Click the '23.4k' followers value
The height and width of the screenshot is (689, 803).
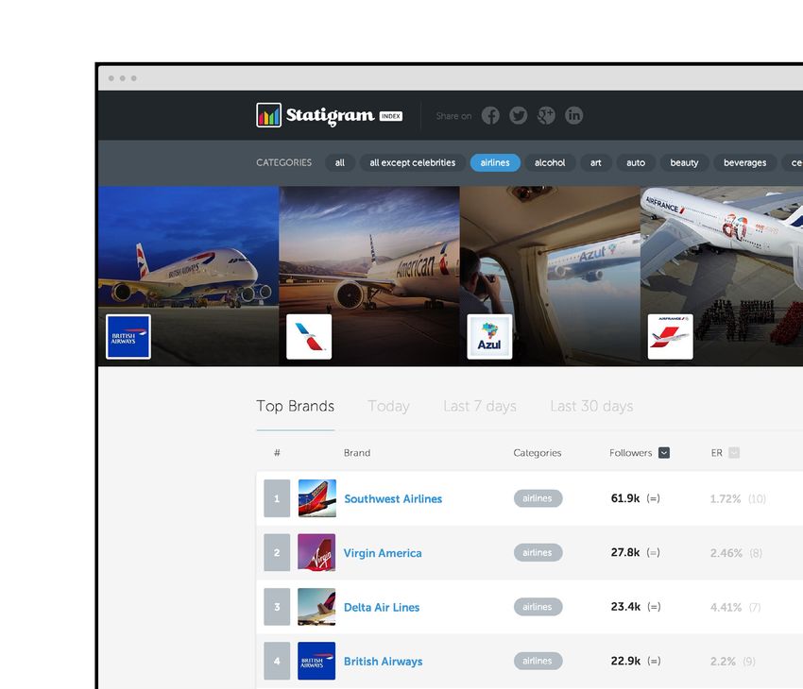(625, 607)
